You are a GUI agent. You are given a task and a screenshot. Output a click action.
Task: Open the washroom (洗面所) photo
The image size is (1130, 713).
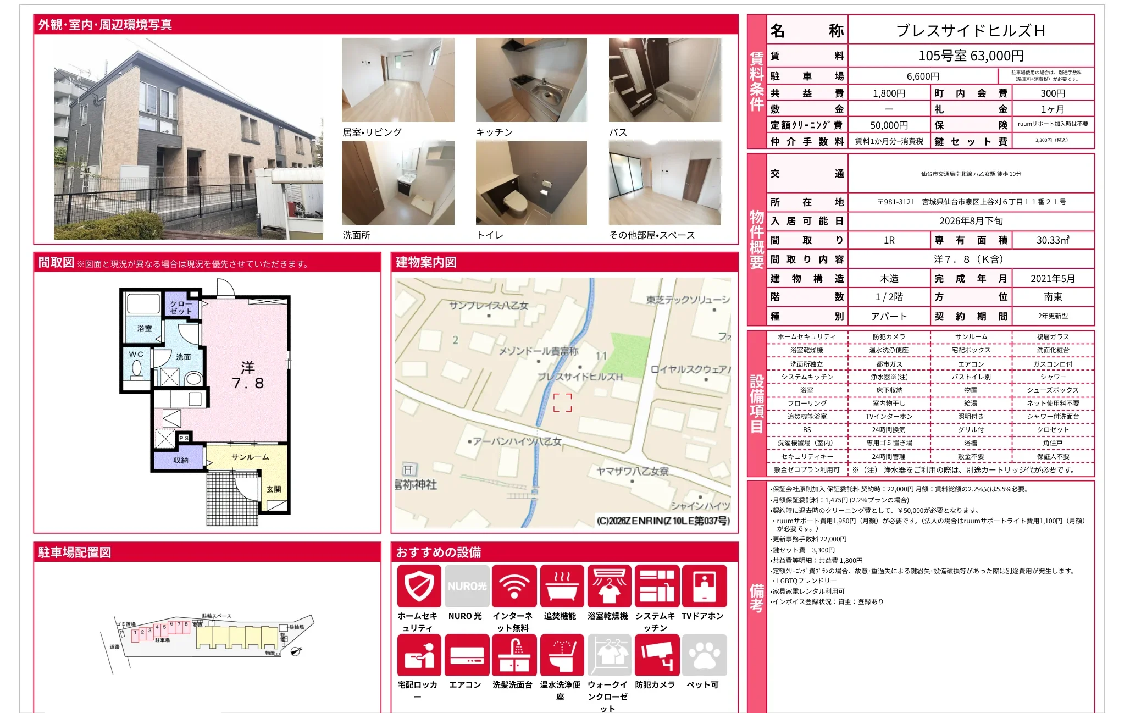click(398, 183)
